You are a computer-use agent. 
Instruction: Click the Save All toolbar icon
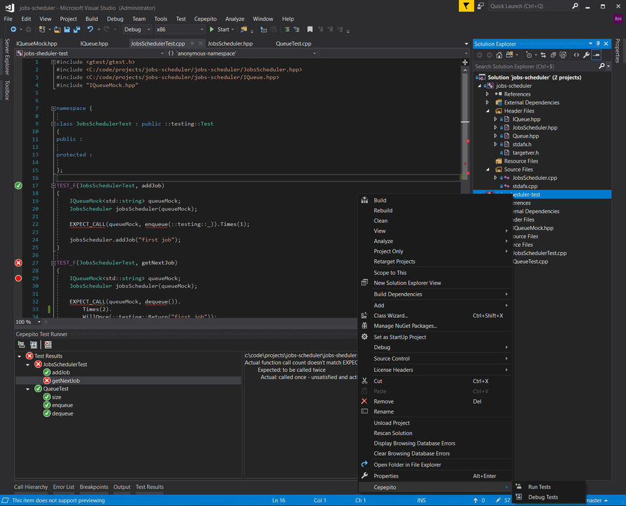pyautogui.click(x=77, y=29)
